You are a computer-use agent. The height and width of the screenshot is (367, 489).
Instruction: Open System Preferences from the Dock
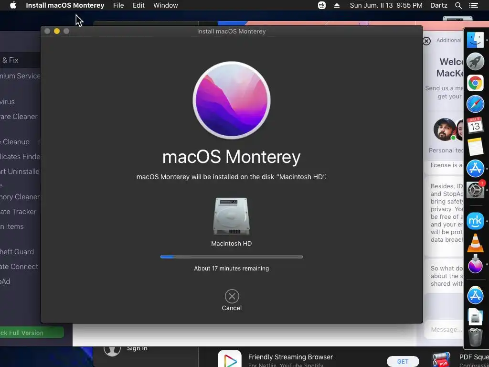[475, 189]
